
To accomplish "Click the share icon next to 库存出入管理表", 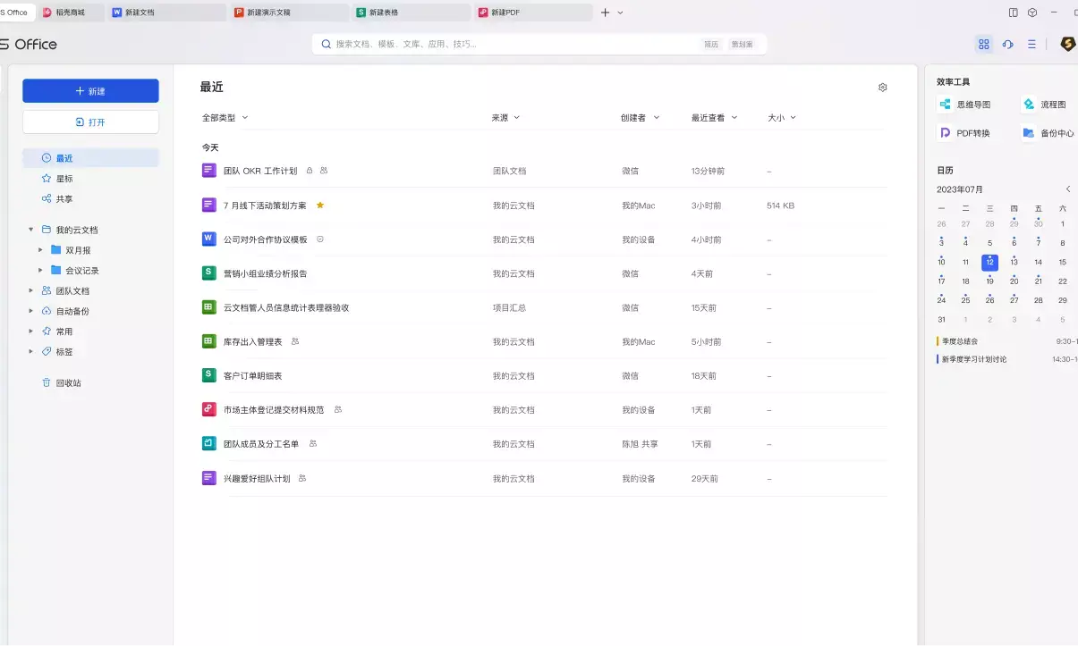I will pos(294,341).
